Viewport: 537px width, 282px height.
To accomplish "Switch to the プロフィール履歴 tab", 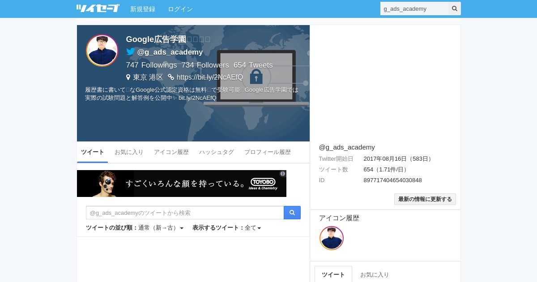I will point(268,152).
